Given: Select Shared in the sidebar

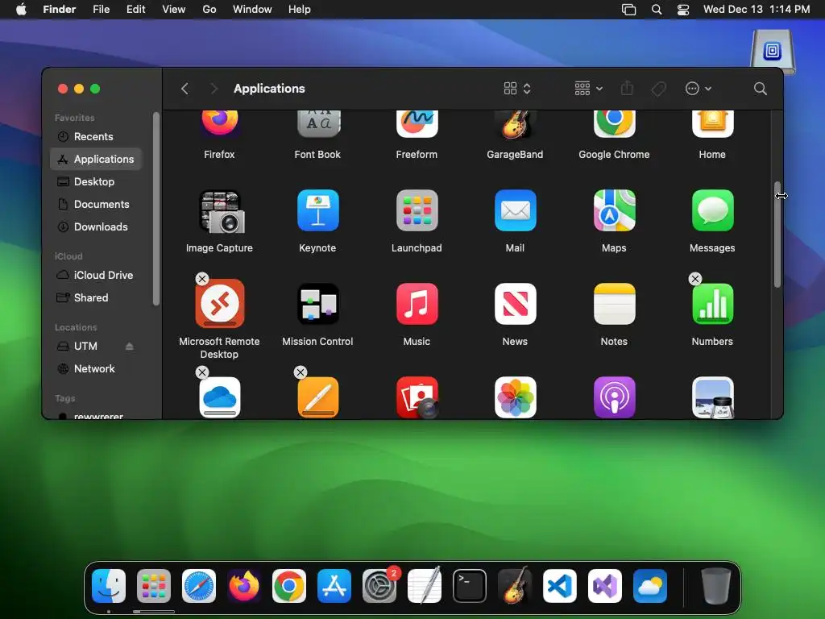Looking at the screenshot, I should (96, 298).
